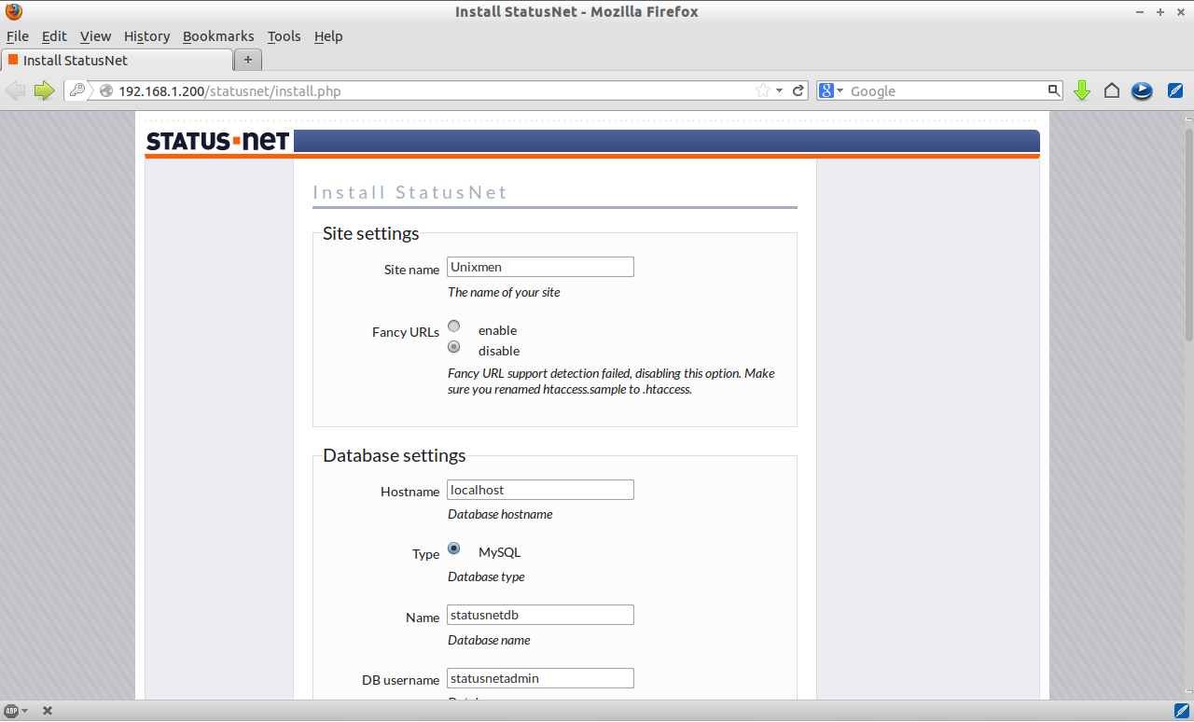
Task: Bookmark page with the star icon
Action: pyautogui.click(x=763, y=90)
